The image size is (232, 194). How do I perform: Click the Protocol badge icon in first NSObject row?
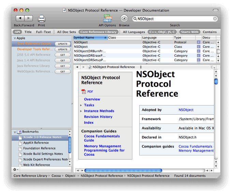[199, 42]
